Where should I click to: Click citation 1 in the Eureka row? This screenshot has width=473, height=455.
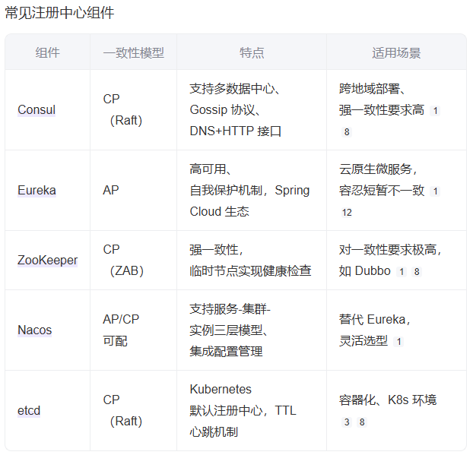[435, 191]
